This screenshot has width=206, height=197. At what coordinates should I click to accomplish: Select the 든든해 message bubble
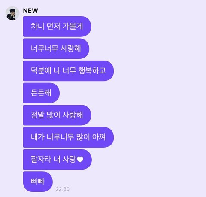(x=41, y=93)
